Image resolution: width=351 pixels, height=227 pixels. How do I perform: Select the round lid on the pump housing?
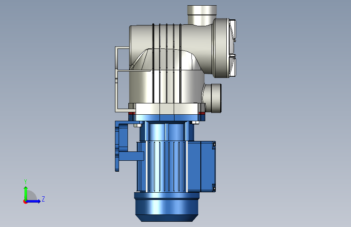pyautogui.click(x=224, y=48)
